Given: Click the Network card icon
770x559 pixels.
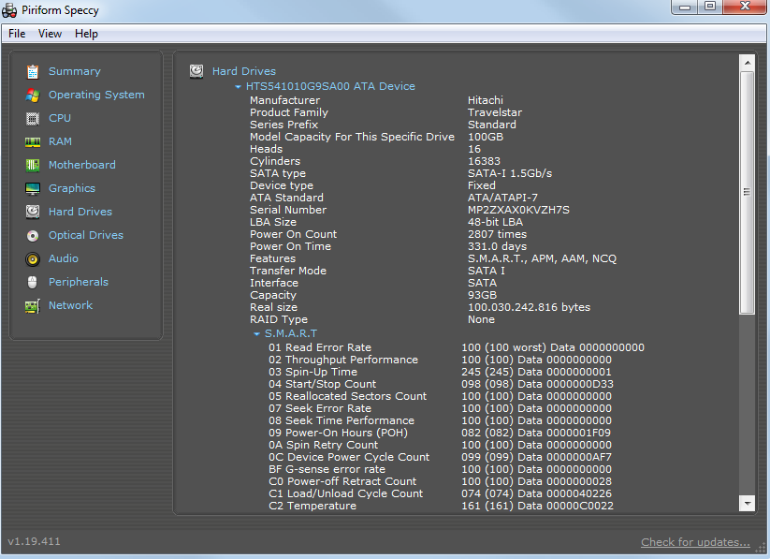Looking at the screenshot, I should point(33,306).
